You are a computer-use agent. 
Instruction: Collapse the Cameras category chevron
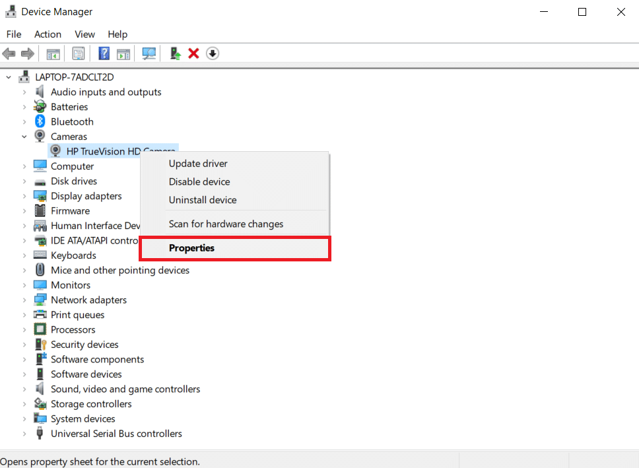[x=24, y=137]
